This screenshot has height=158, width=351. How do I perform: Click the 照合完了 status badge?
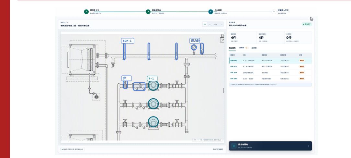point(307,24)
